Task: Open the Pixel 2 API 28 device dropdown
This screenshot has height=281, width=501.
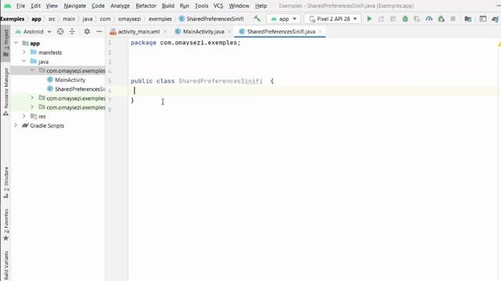Action: [333, 19]
